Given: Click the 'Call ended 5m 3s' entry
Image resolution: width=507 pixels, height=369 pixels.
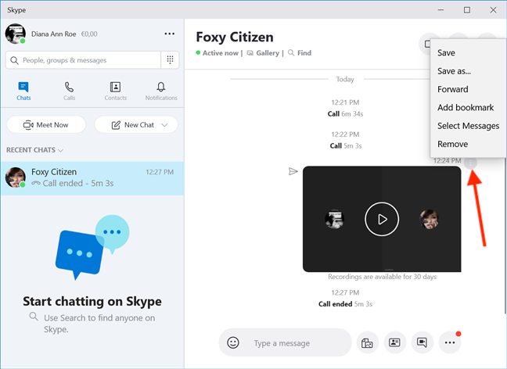Looking at the screenshot, I should pyautogui.click(x=345, y=304).
